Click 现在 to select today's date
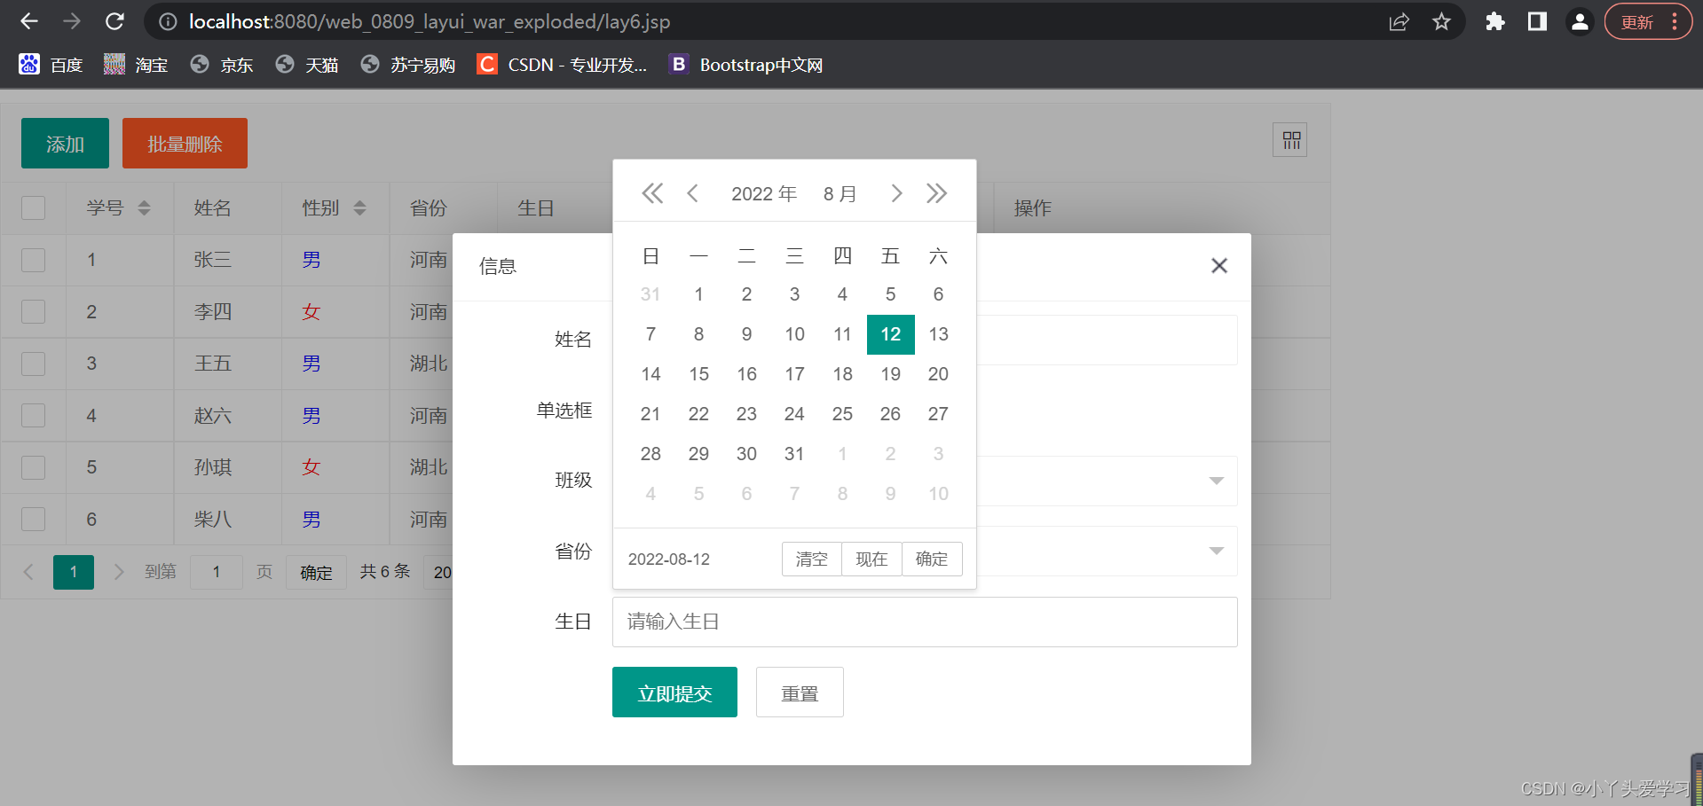This screenshot has height=806, width=1703. click(871, 559)
